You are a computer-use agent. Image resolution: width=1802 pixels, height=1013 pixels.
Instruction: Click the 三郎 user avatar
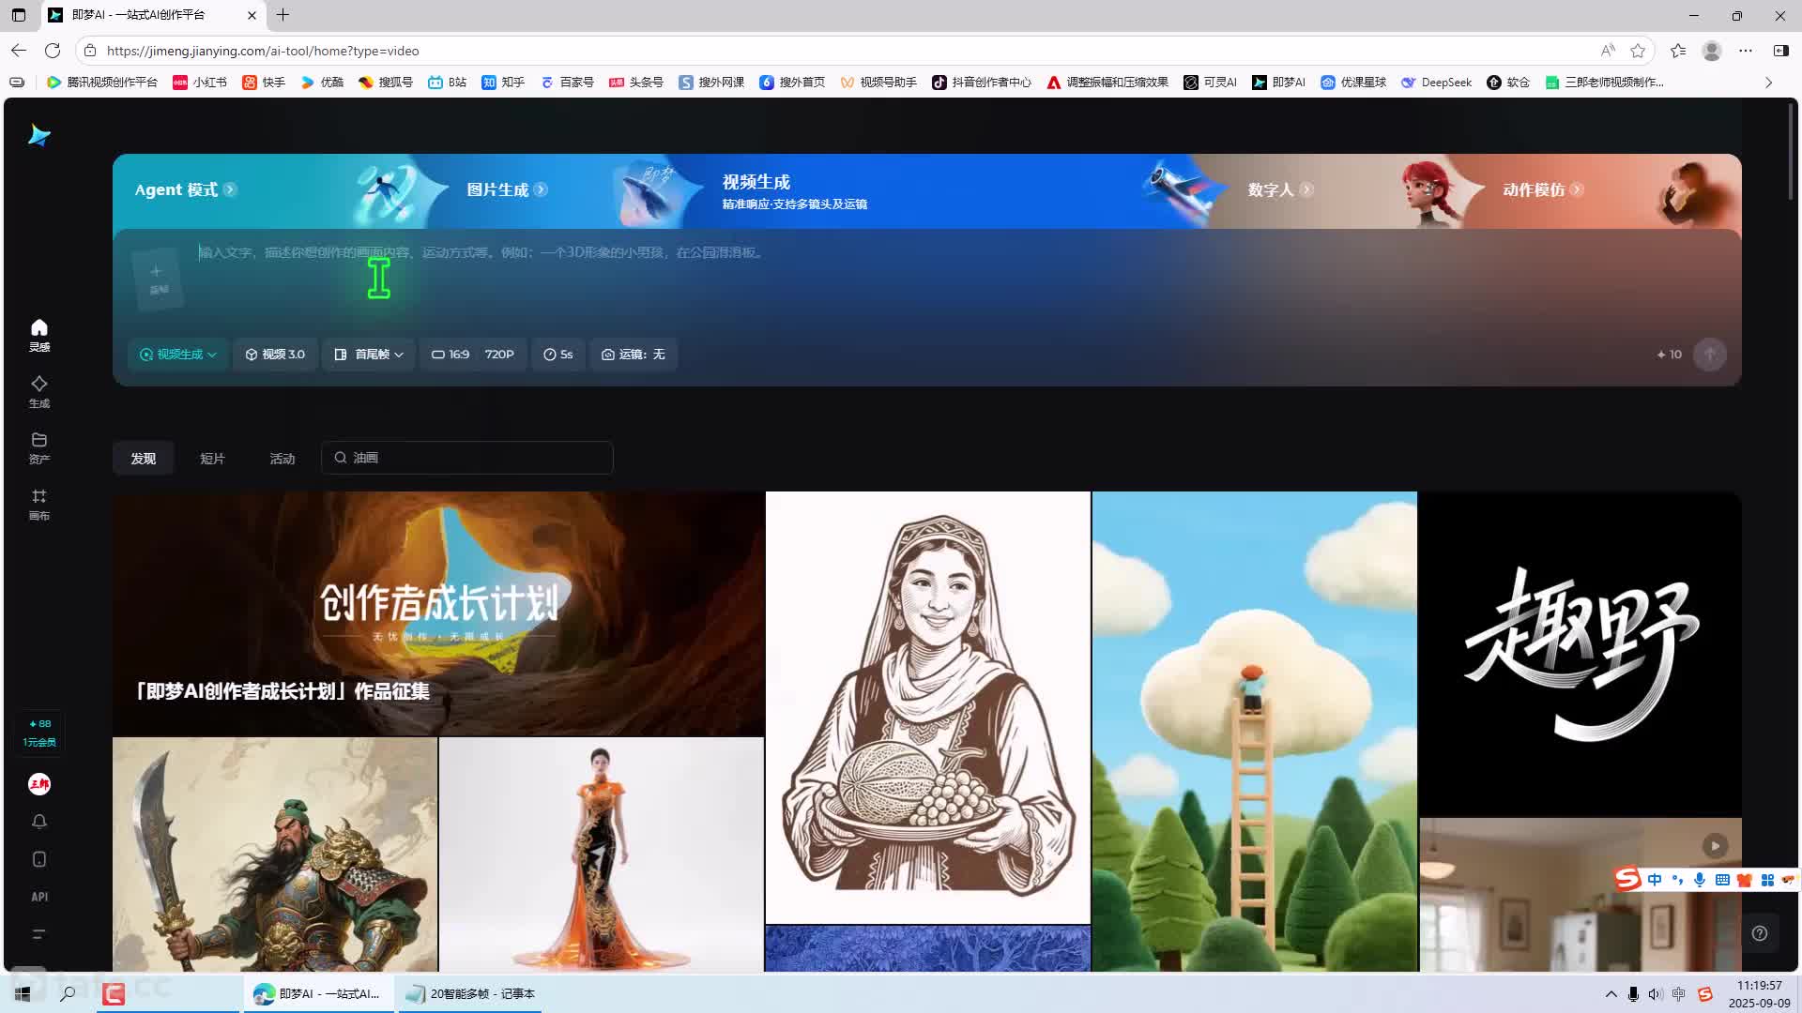click(x=38, y=784)
